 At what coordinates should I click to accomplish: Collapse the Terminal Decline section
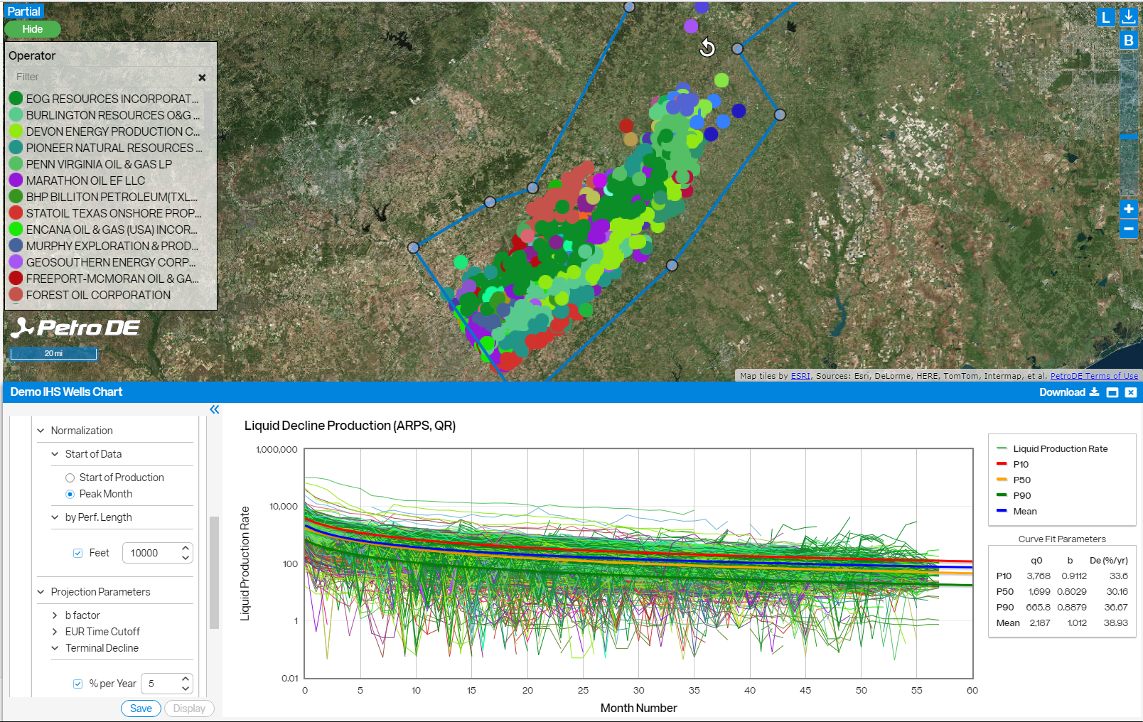click(55, 648)
